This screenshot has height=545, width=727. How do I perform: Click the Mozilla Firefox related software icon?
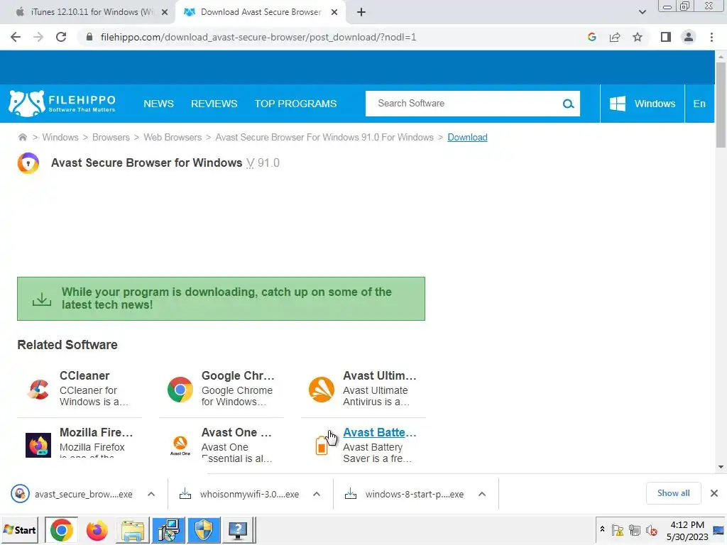click(38, 446)
